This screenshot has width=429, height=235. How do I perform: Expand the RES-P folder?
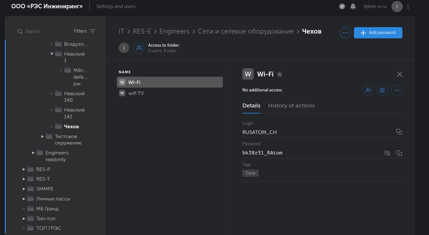pyautogui.click(x=24, y=169)
